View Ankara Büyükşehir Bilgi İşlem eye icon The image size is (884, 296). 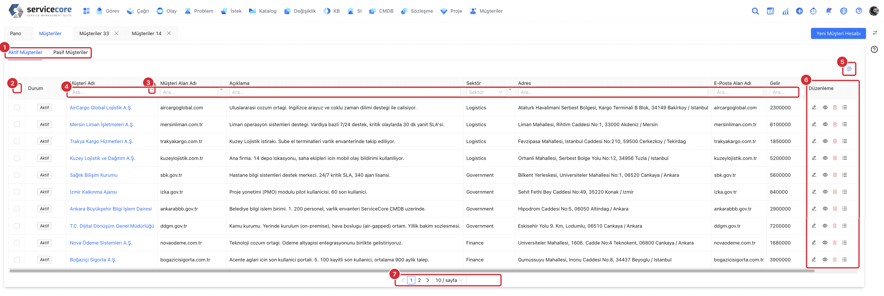coord(825,209)
